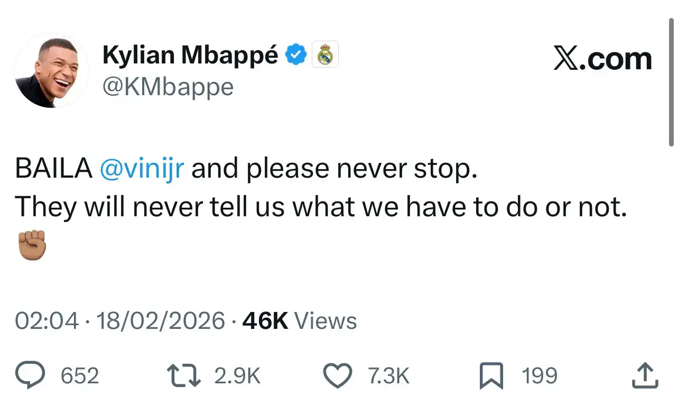Click the 652 replies count
Screen dimensions: 678x414
coord(80,376)
